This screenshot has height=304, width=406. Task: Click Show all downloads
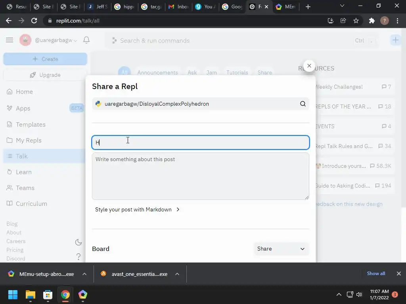pyautogui.click(x=376, y=274)
